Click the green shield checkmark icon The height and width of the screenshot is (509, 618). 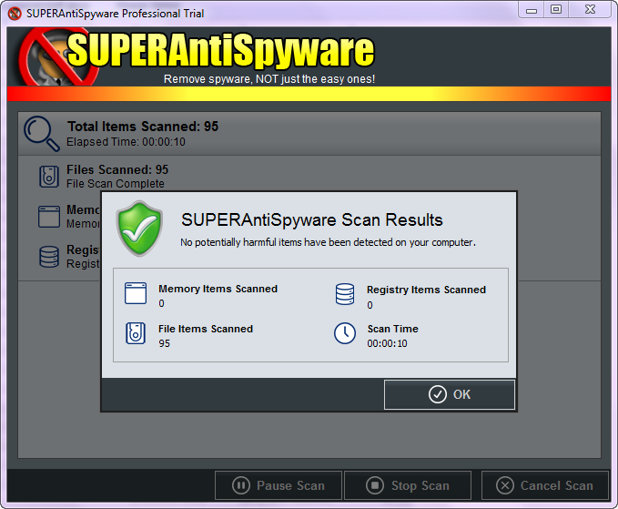coord(139,229)
